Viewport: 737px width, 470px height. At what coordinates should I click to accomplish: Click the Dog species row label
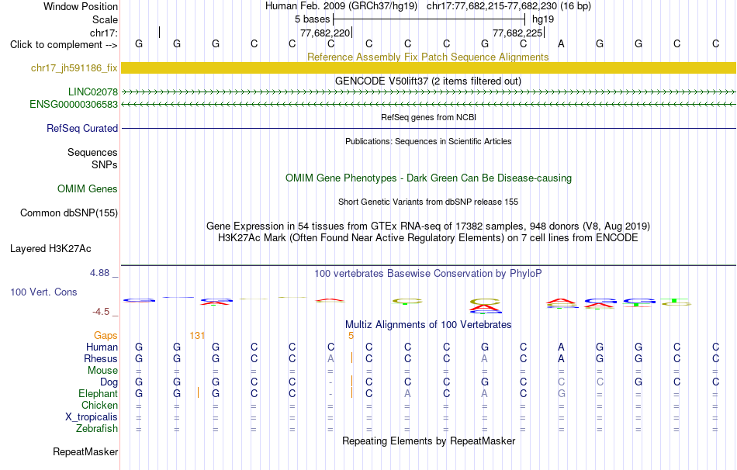coord(109,382)
